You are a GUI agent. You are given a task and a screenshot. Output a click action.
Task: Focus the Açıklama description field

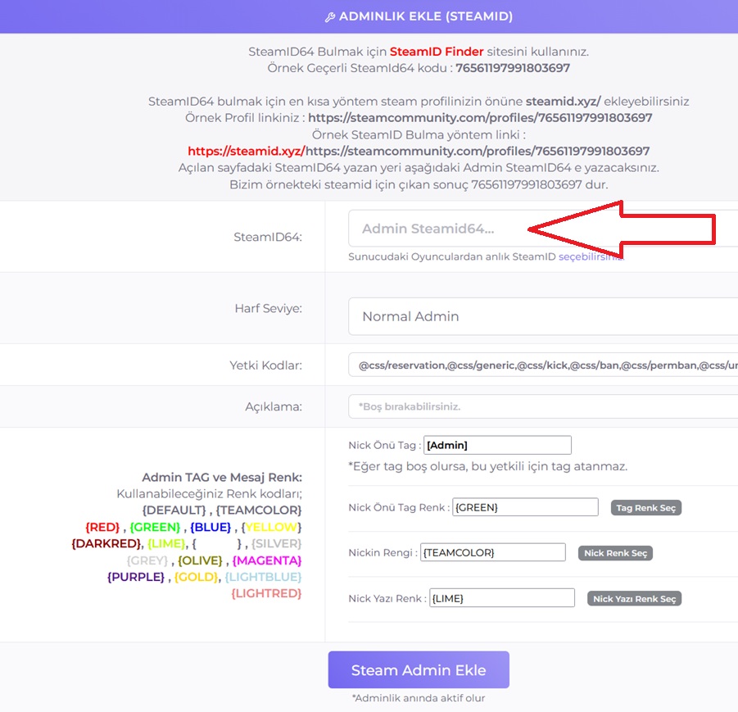(541, 406)
